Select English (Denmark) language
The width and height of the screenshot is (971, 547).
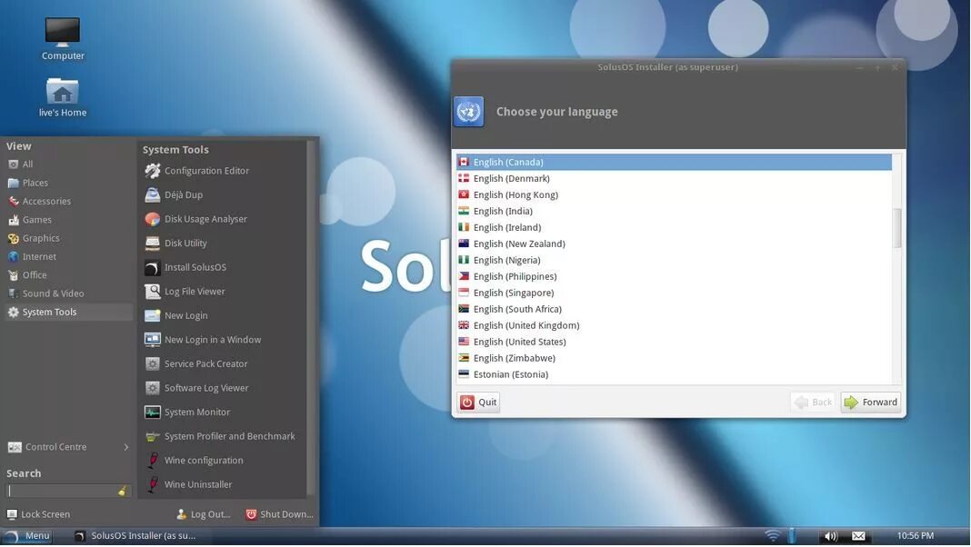tap(674, 179)
